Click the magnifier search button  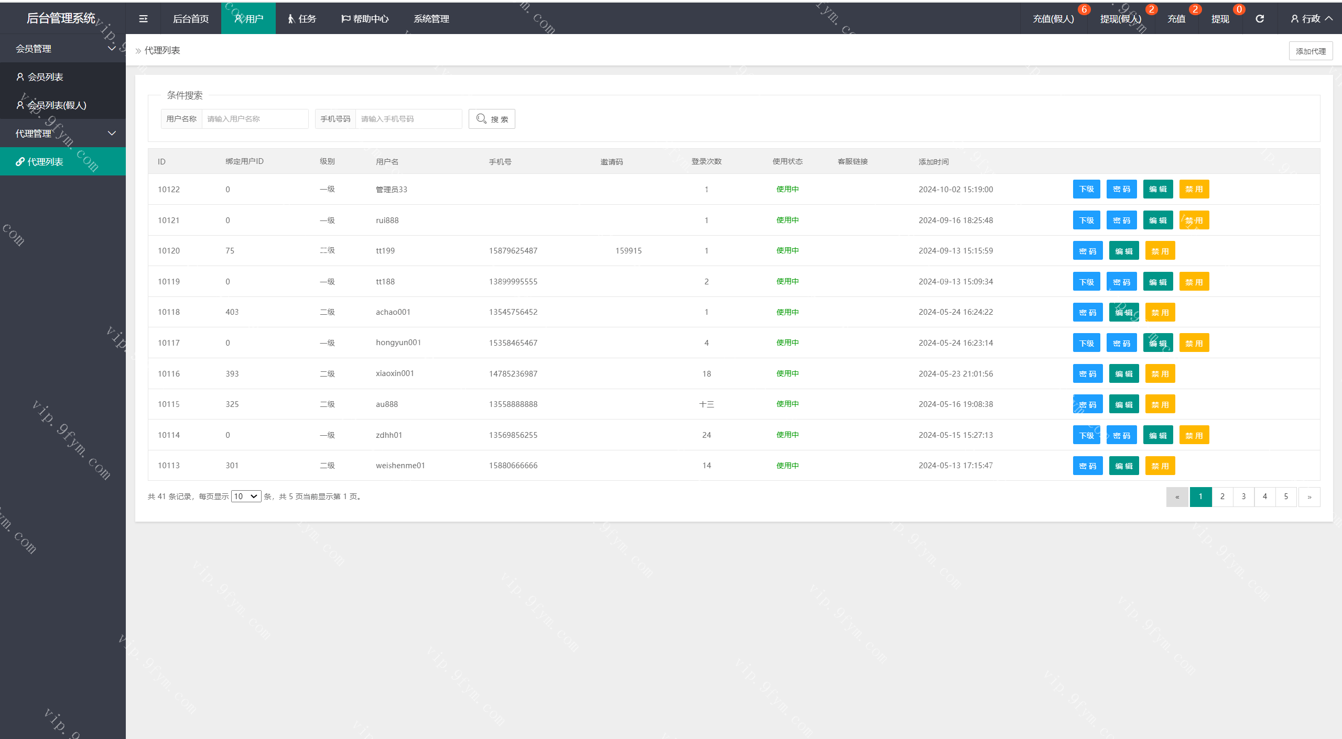492,119
